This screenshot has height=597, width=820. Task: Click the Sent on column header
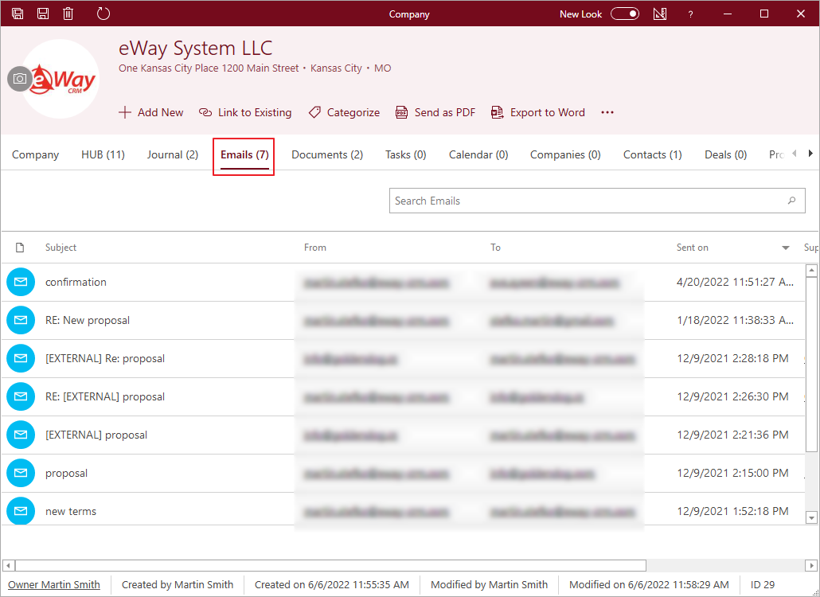pos(693,248)
